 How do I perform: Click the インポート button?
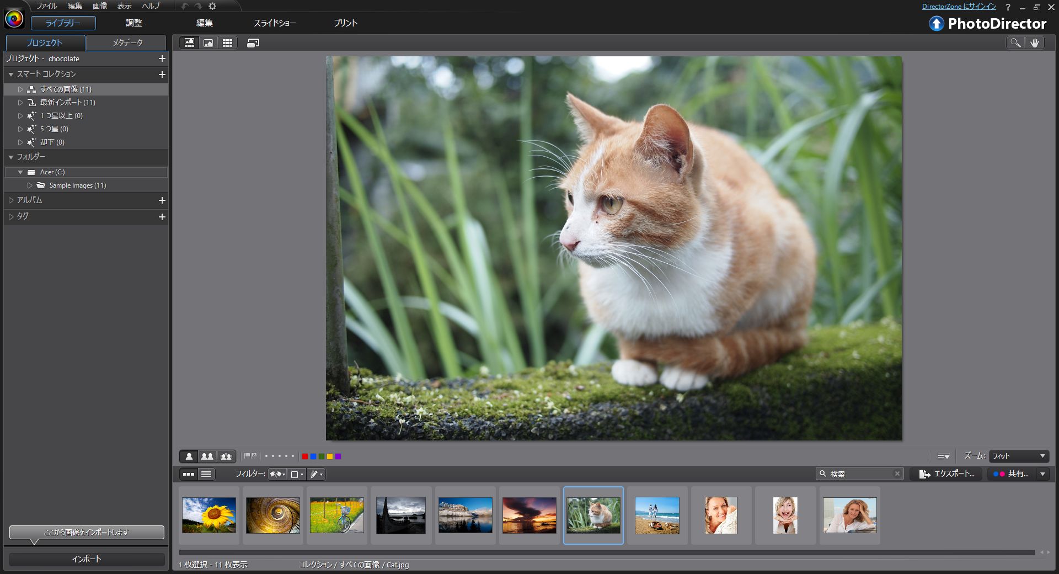tap(87, 559)
